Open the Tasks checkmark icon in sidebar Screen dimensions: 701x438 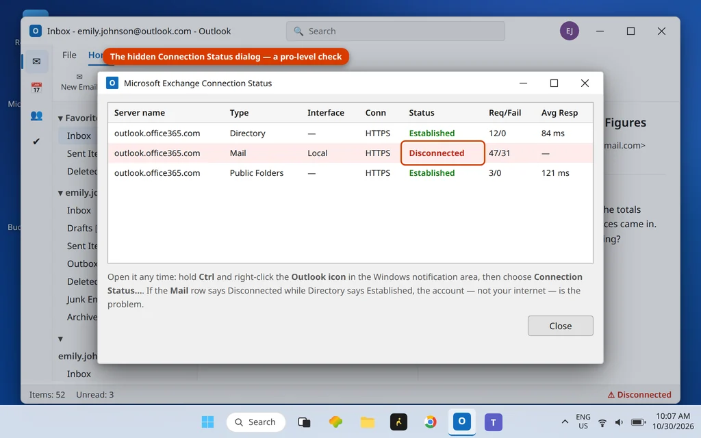pos(36,141)
